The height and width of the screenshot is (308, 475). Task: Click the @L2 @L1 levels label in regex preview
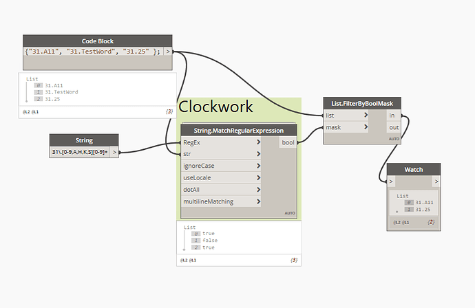188,260
